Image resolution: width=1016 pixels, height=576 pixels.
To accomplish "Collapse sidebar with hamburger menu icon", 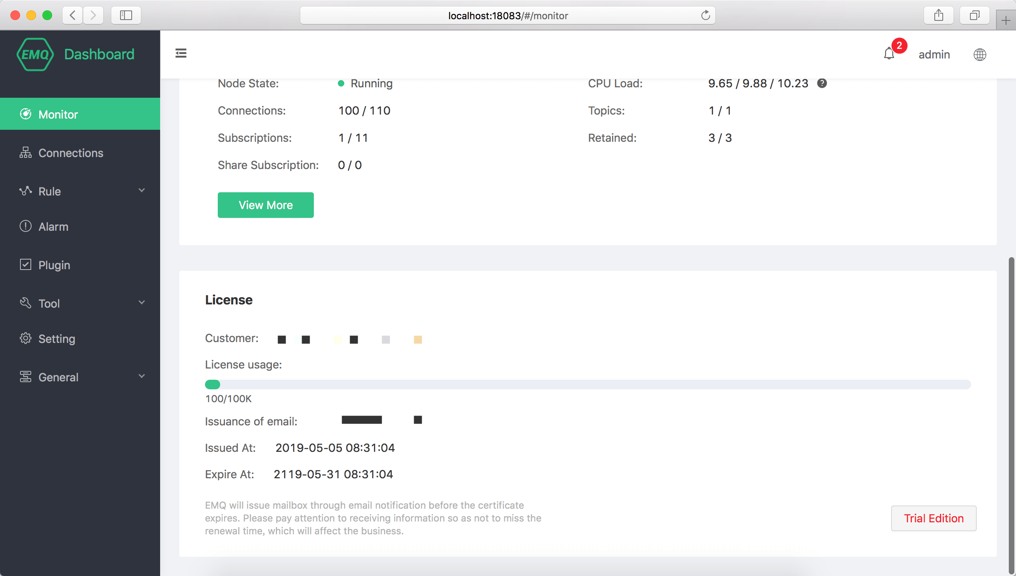I will 181,53.
